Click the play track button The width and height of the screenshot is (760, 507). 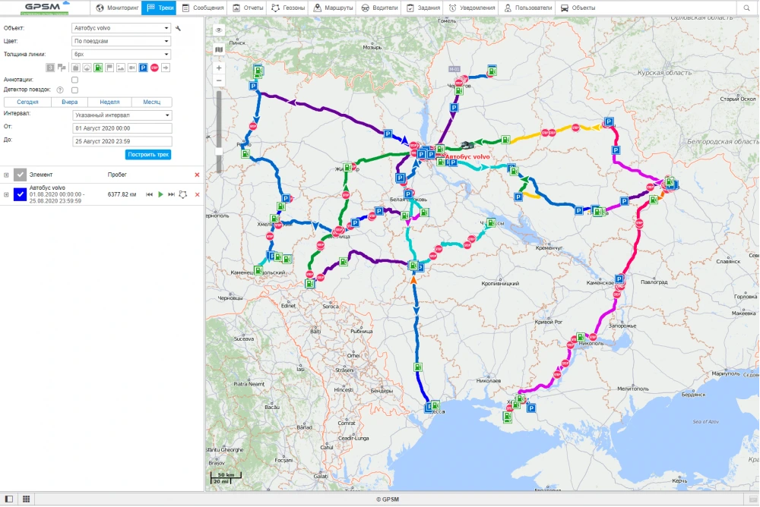pyautogui.click(x=160, y=195)
